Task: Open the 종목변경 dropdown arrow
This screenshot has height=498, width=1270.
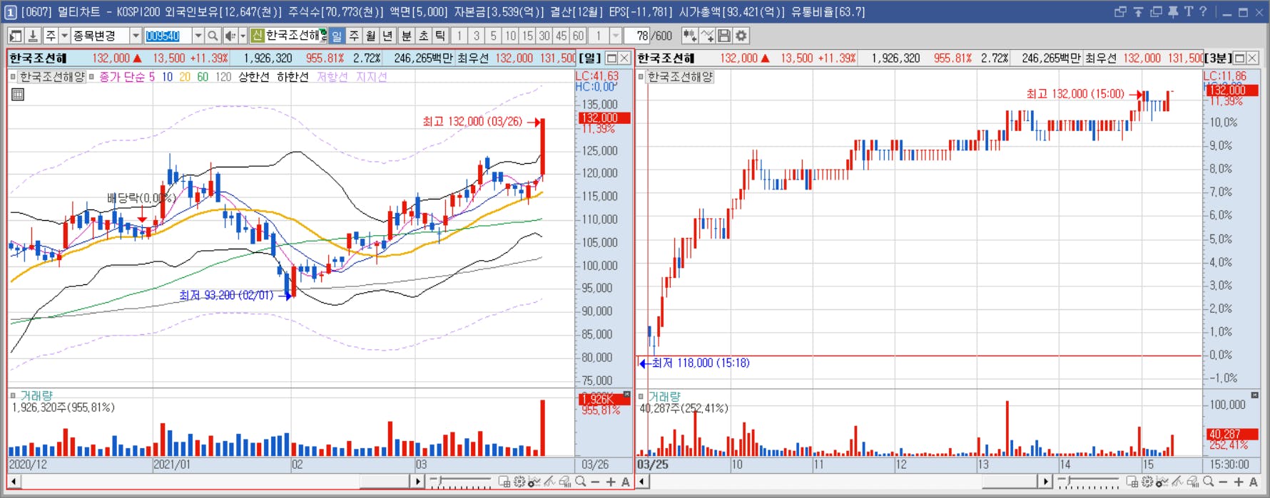Action: pyautogui.click(x=135, y=36)
